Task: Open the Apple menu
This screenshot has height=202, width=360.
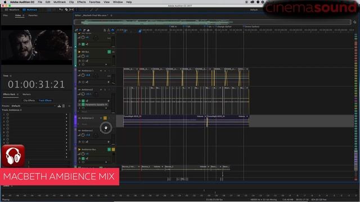Action: coord(5,2)
